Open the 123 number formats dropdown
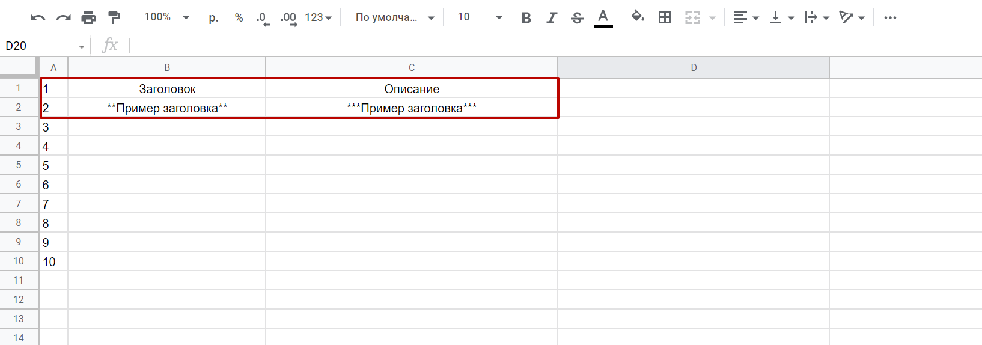Image resolution: width=982 pixels, height=345 pixels. click(318, 17)
